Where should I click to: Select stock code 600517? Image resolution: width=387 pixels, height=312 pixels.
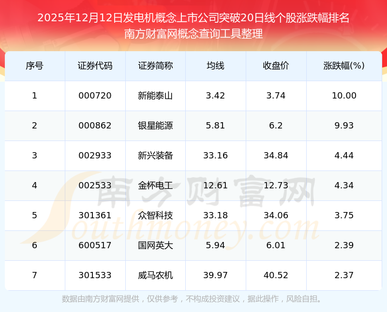click(x=95, y=245)
